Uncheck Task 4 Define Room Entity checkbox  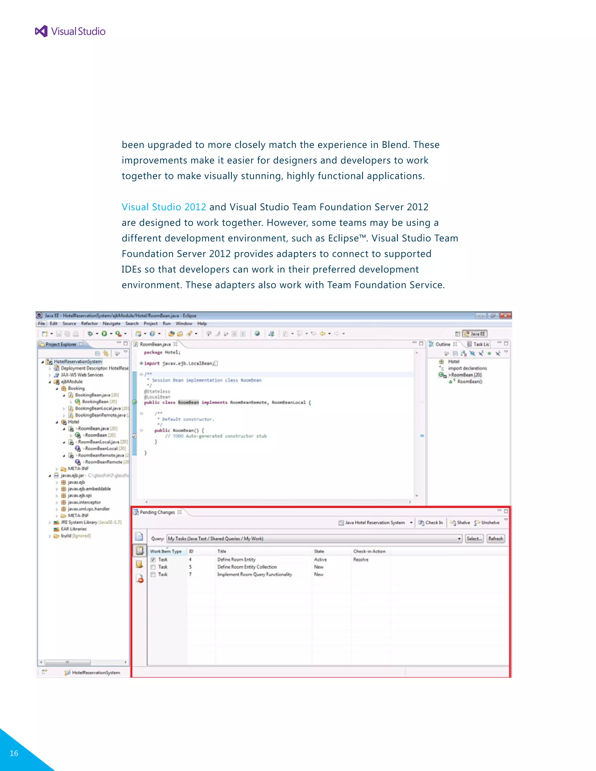coord(153,560)
